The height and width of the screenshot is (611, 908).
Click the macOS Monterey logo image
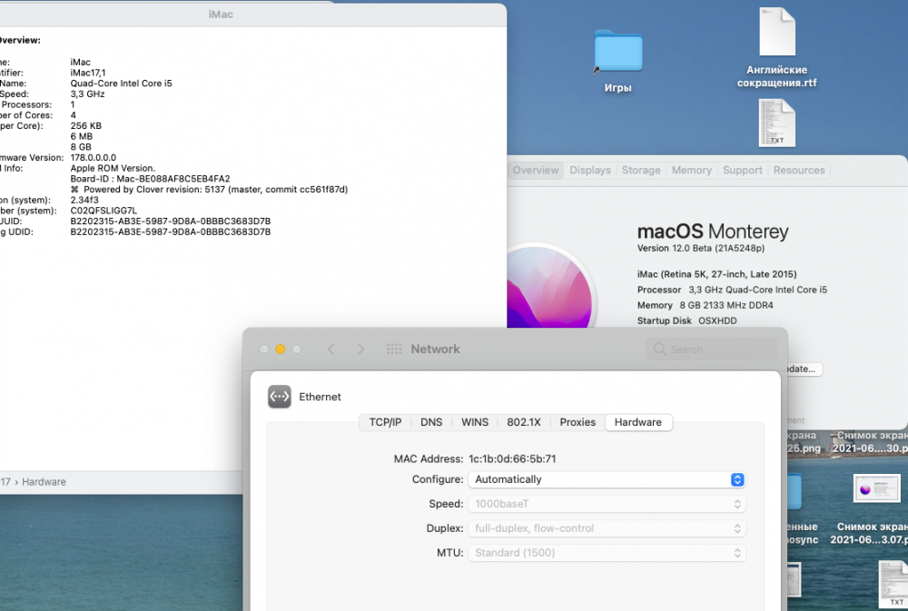(x=549, y=287)
